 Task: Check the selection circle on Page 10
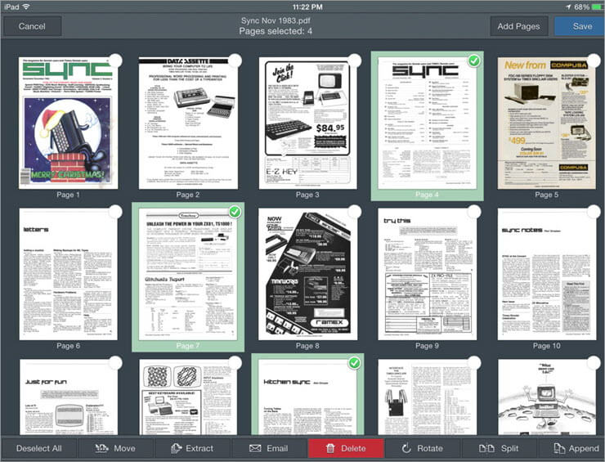click(x=593, y=212)
